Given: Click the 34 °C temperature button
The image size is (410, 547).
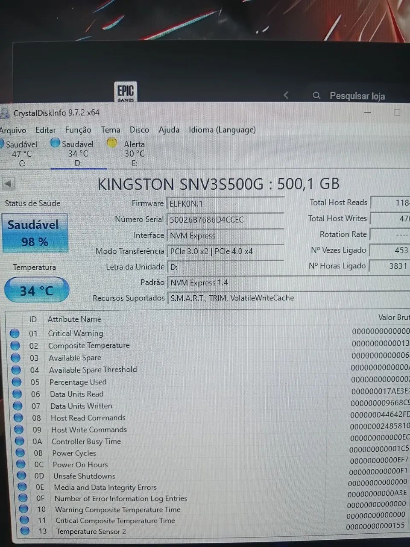Looking at the screenshot, I should coord(36,290).
